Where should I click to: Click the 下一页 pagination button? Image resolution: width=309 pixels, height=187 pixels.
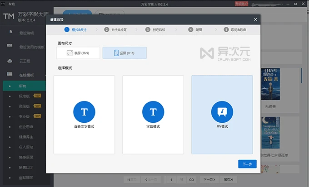[209, 180]
